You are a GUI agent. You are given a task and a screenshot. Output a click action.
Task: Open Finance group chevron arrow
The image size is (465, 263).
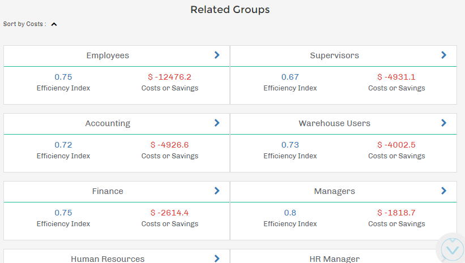point(217,191)
